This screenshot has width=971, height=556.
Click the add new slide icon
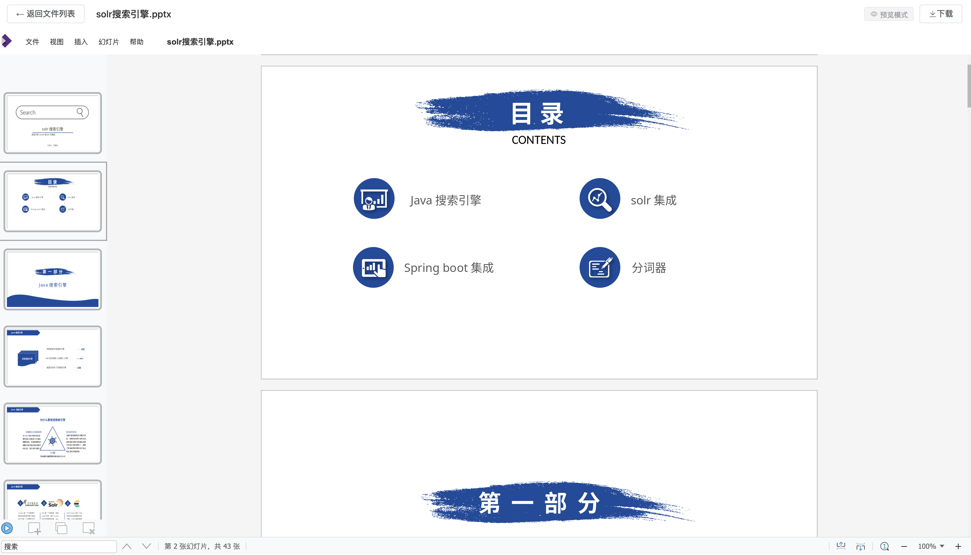34,528
